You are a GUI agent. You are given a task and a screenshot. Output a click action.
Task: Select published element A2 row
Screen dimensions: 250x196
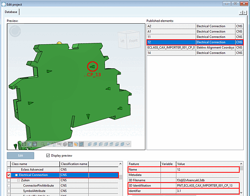(x=171, y=26)
